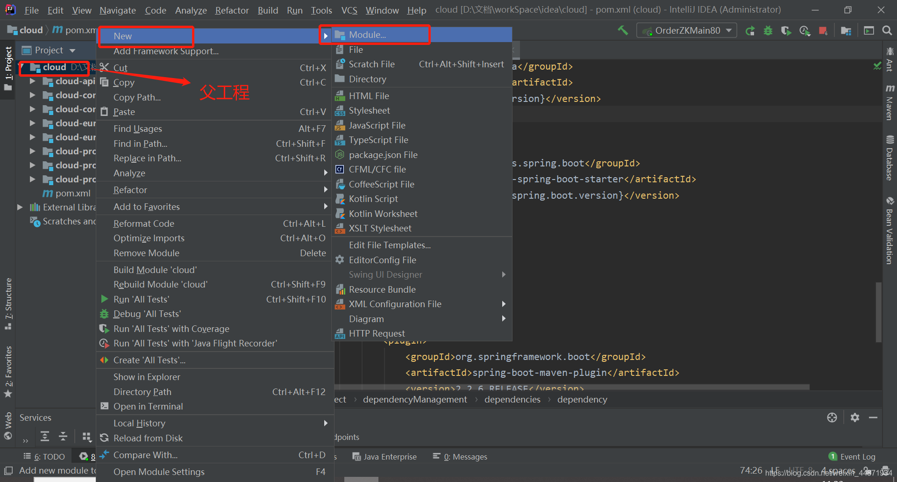This screenshot has height=482, width=897.
Task: Click the Build project hammer icon
Action: point(623,30)
